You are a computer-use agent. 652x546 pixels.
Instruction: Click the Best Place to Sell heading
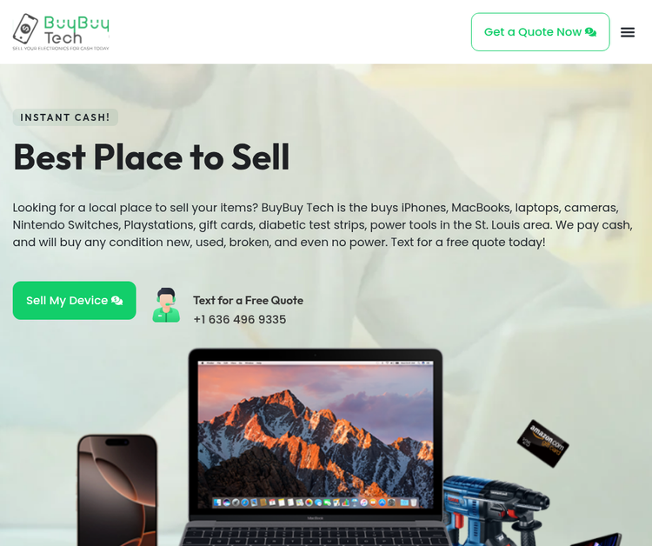click(151, 157)
